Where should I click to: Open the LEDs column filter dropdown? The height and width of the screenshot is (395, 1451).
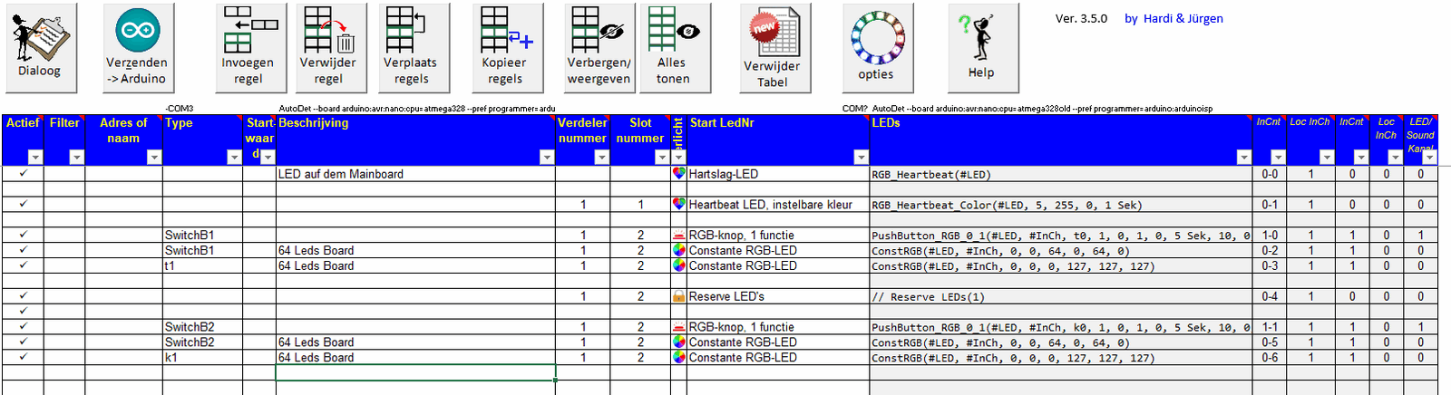pyautogui.click(x=1243, y=158)
